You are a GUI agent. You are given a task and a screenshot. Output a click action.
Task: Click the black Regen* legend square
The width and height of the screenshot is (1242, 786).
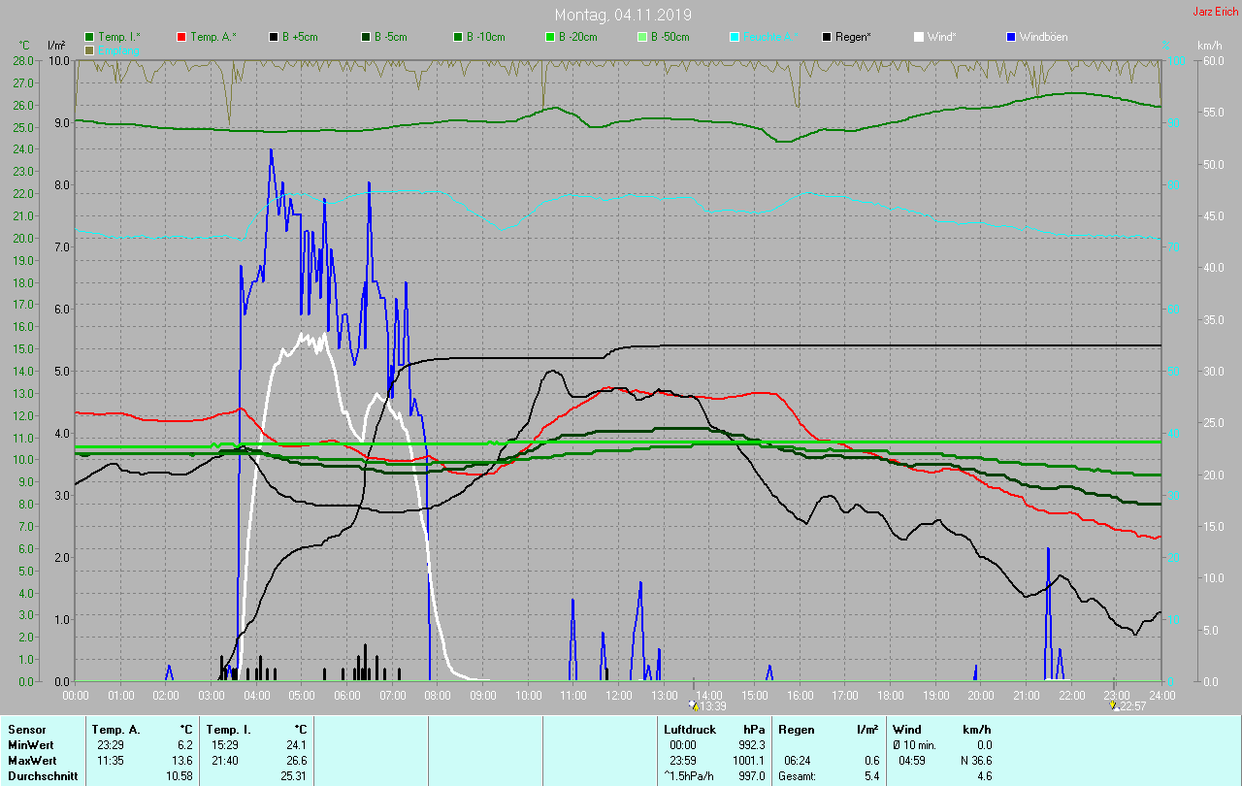[x=827, y=37]
